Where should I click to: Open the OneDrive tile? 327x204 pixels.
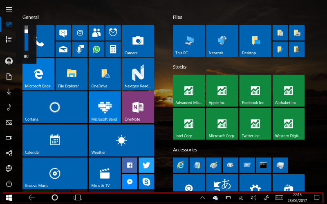point(105,74)
